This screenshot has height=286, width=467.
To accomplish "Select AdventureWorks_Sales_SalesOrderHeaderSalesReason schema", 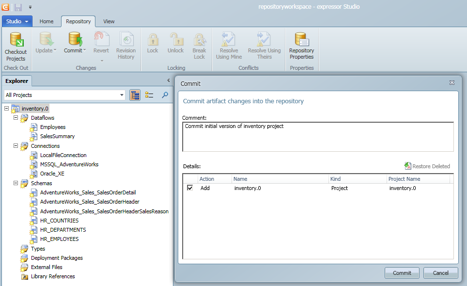I will coord(104,211).
